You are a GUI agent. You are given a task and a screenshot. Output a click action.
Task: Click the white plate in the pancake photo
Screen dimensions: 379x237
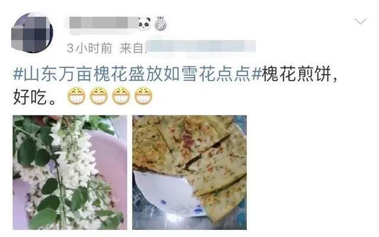coord(167,194)
